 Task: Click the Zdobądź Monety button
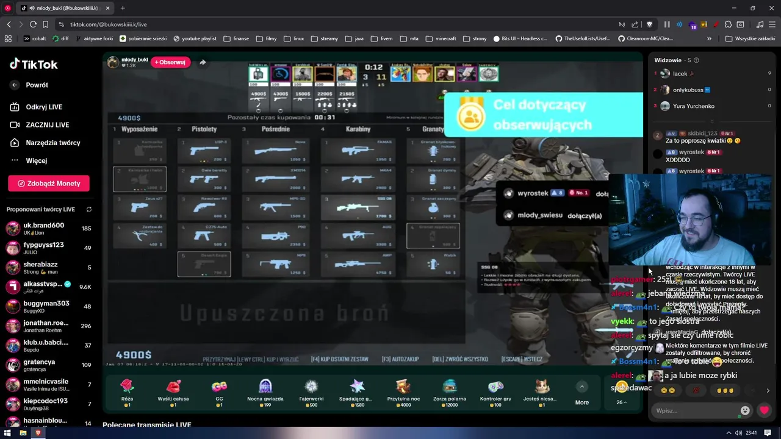click(49, 183)
